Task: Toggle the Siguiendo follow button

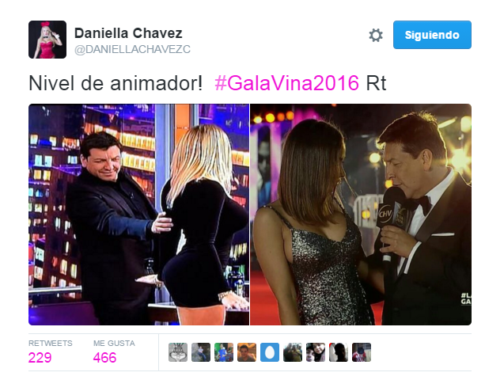Action: pos(432,35)
